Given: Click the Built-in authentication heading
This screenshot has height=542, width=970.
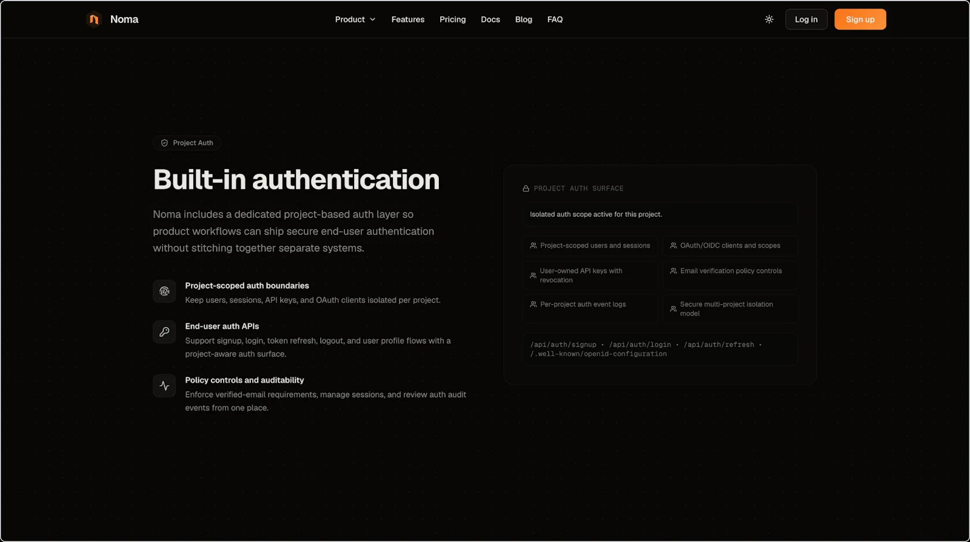Looking at the screenshot, I should point(296,179).
